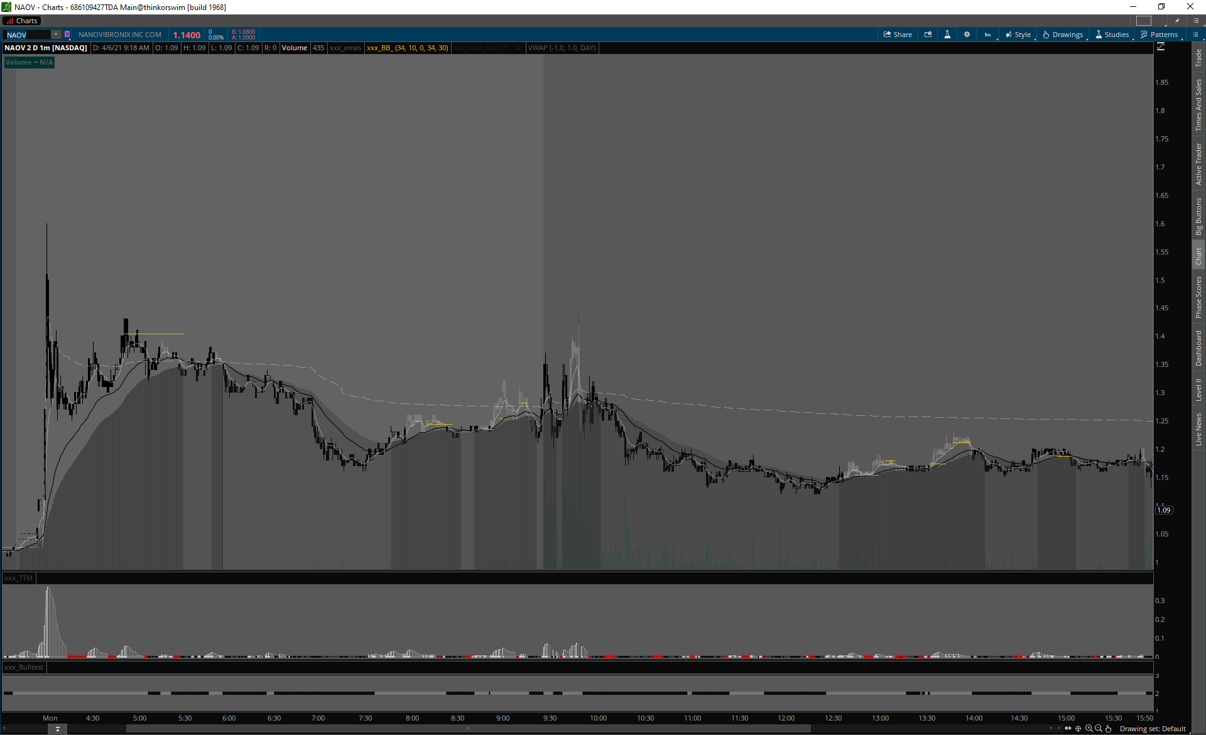Screen dimensions: 1206x735
Task: Open chart settings gear icon
Action: coord(967,35)
